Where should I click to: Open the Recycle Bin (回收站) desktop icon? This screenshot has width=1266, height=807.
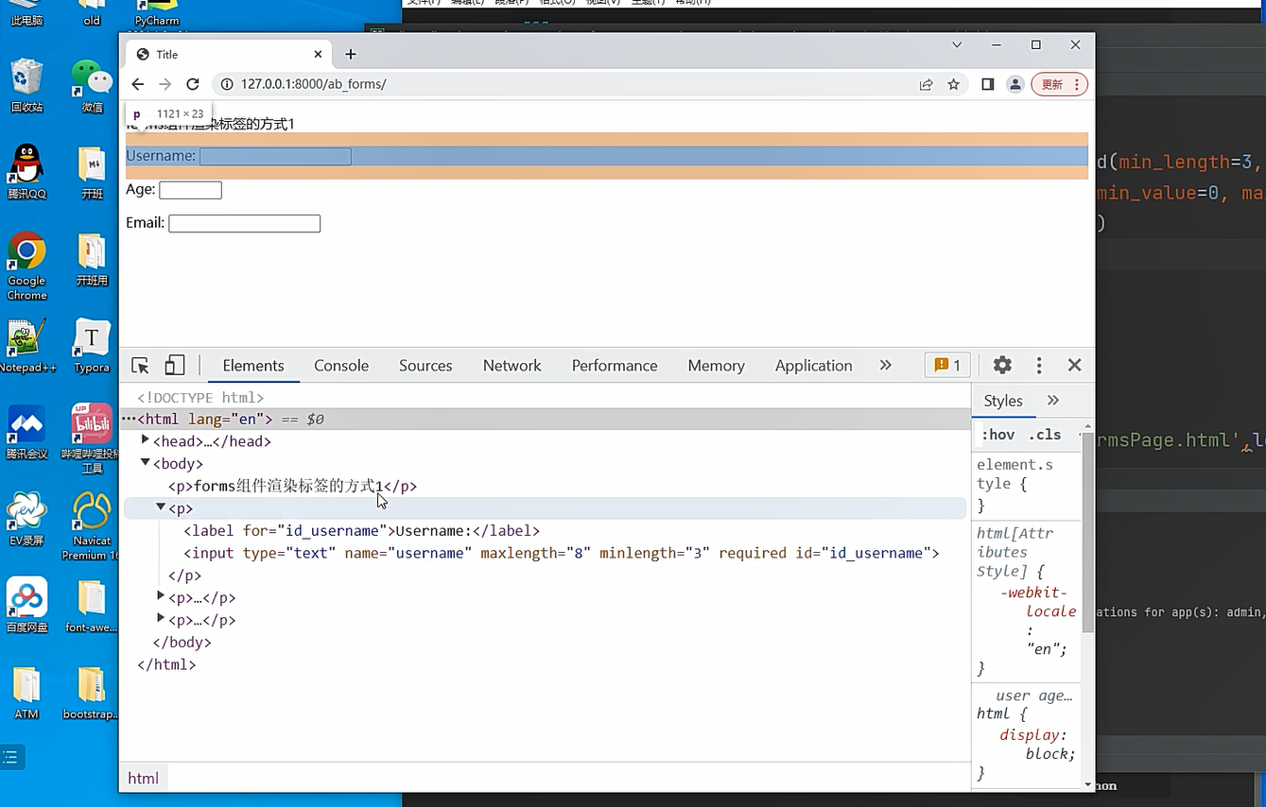[x=26, y=86]
